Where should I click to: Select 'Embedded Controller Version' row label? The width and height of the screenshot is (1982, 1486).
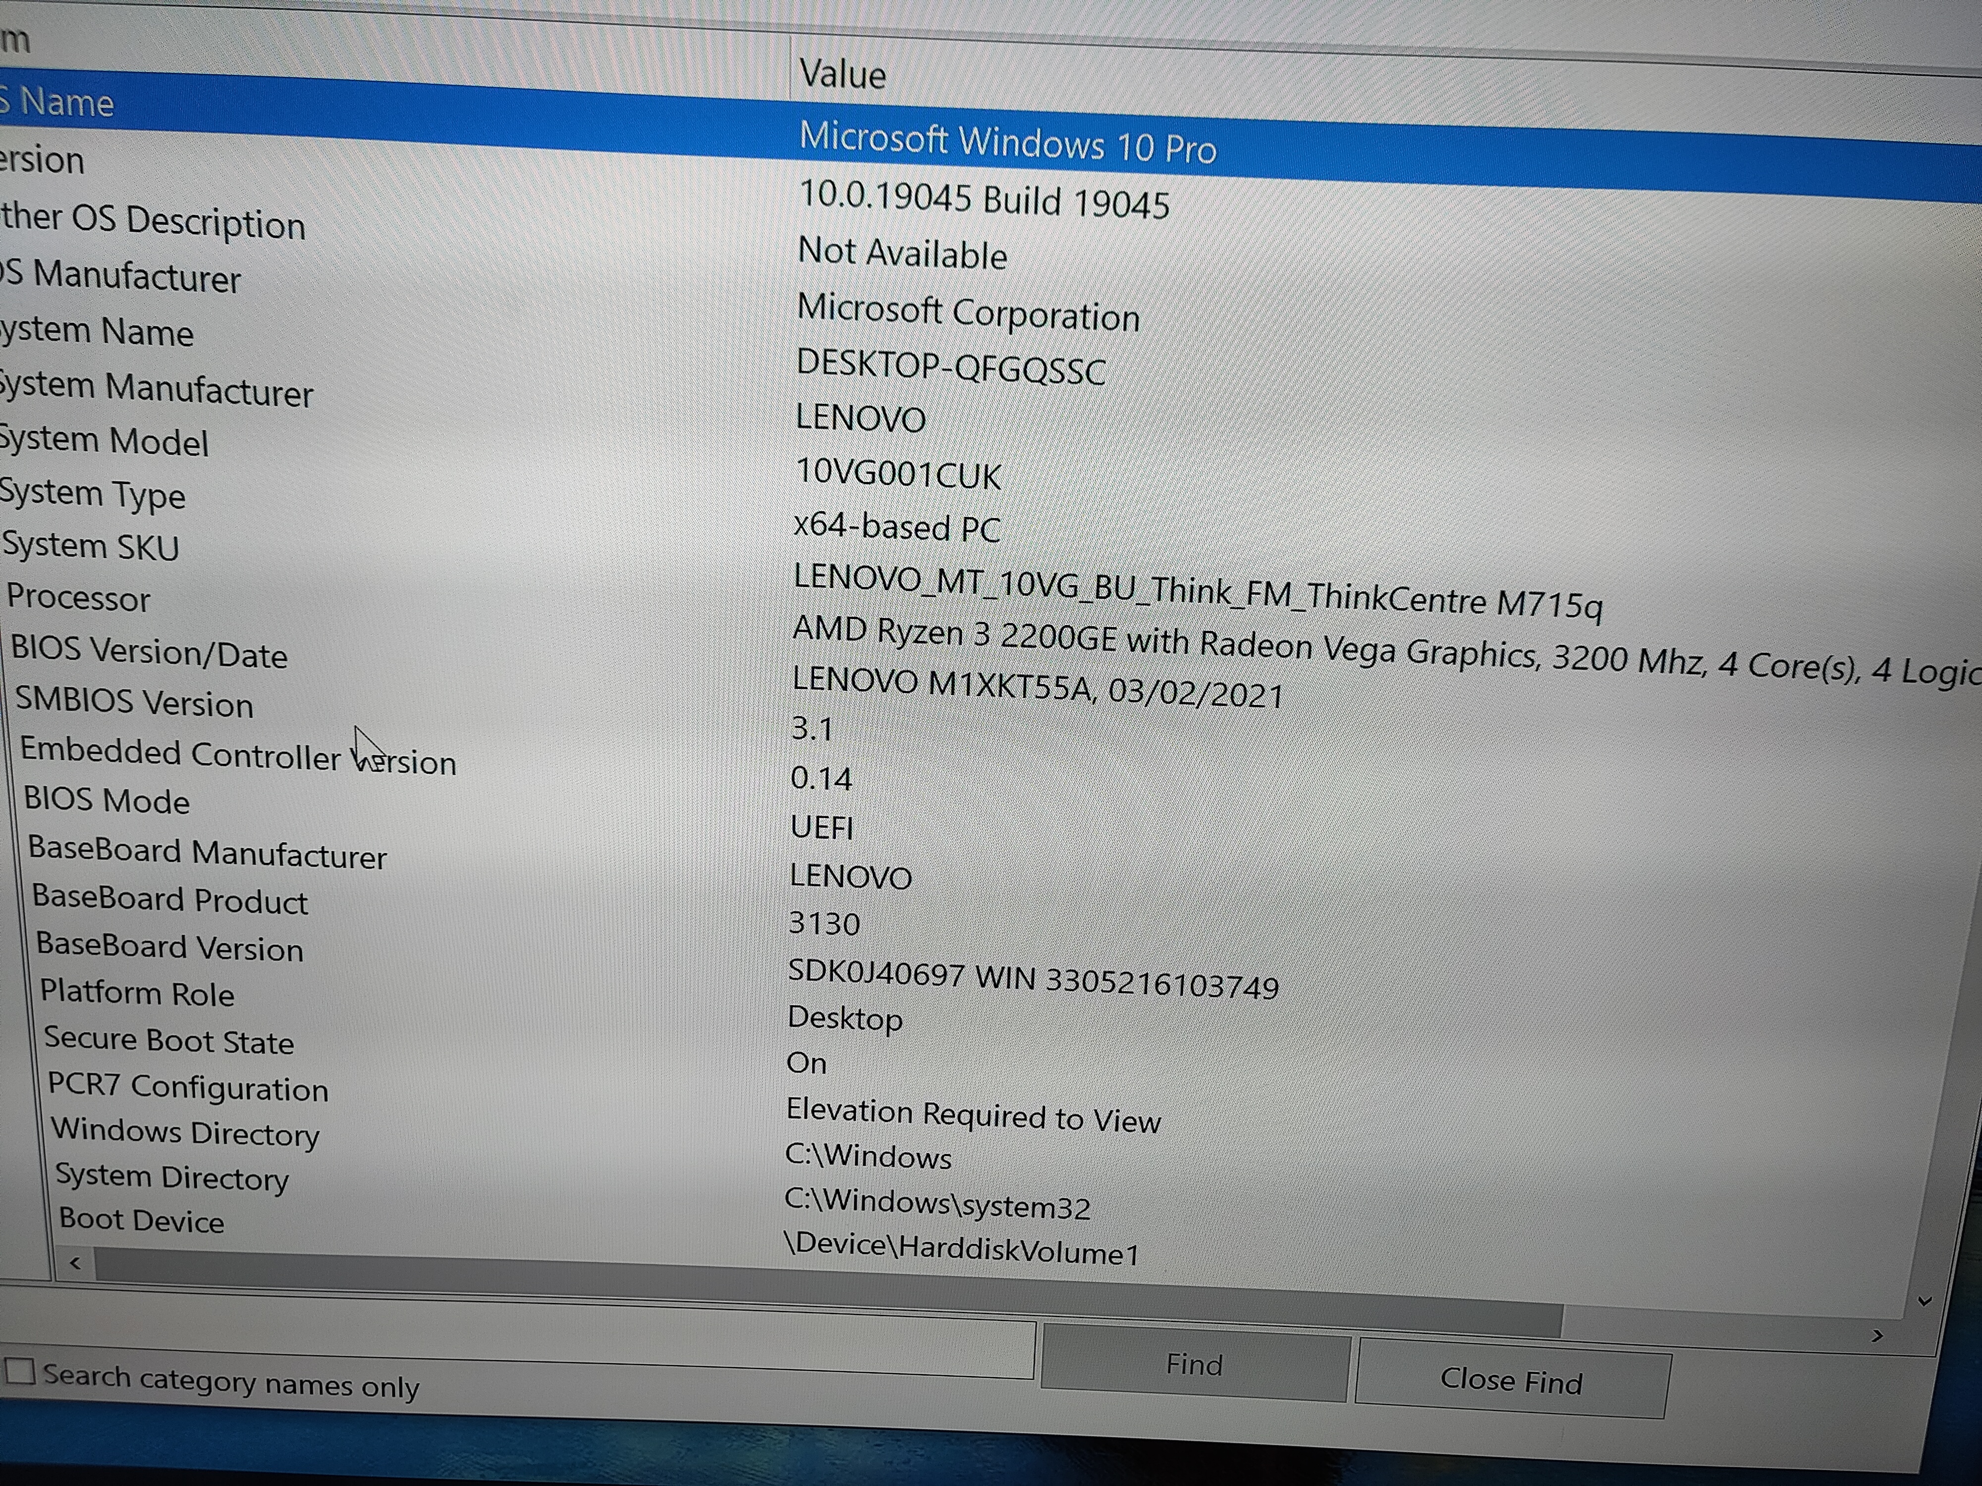click(238, 756)
